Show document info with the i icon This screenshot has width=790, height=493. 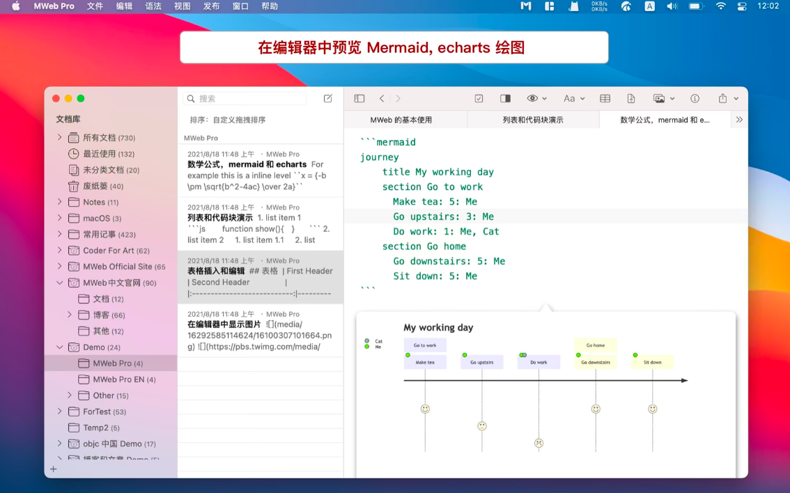(695, 99)
